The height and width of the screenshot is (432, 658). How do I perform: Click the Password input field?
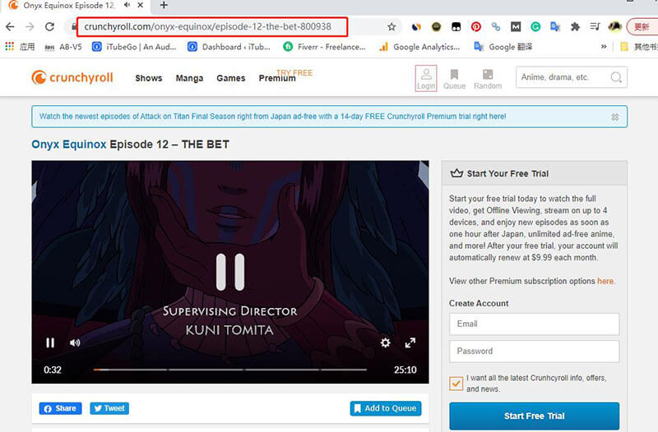pos(534,352)
